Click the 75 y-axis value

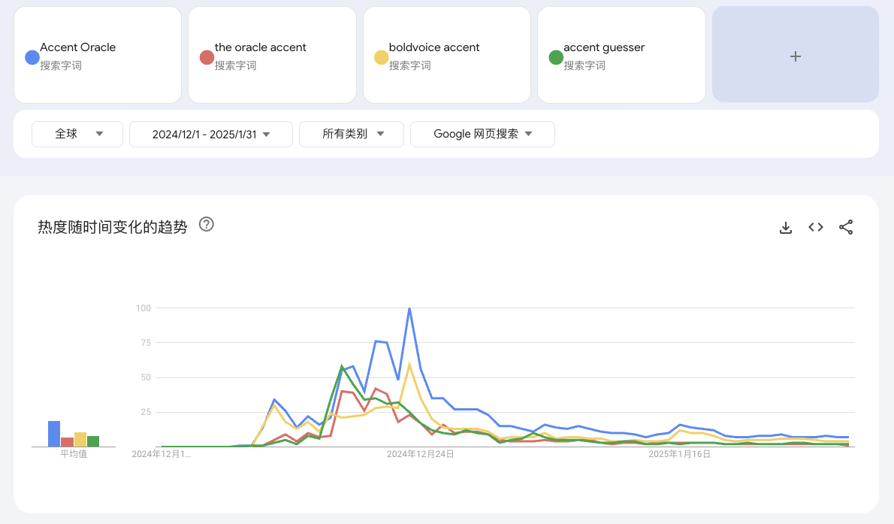click(146, 343)
